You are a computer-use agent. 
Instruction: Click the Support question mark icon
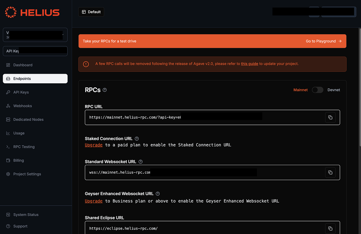pos(8,226)
